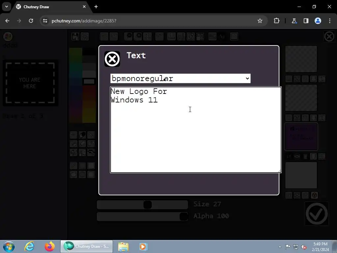337x253 pixels.
Task: Toggle visibility of the topmost transparent layer
Action: [x=297, y=79]
